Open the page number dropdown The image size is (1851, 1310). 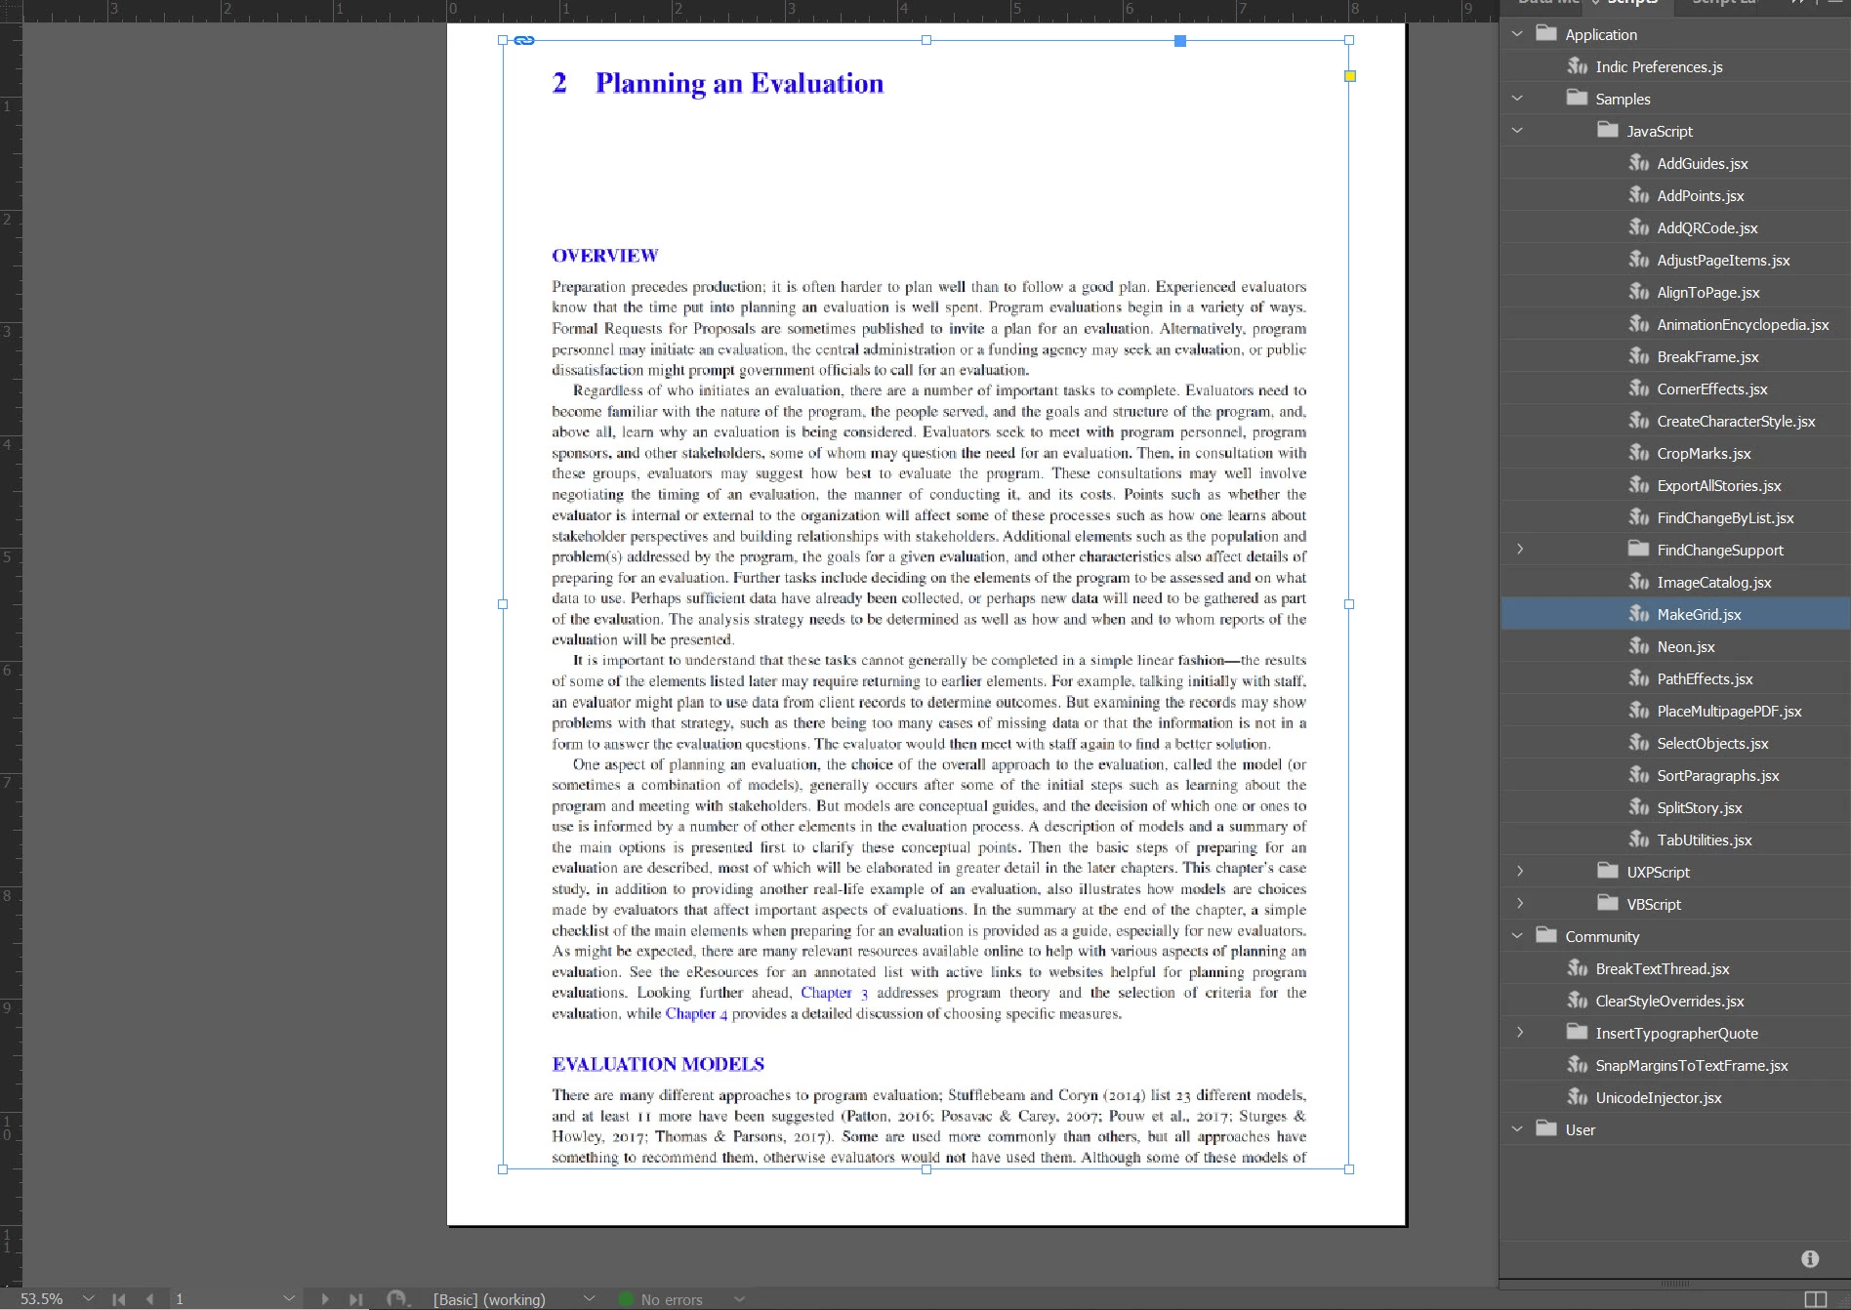coord(288,1299)
